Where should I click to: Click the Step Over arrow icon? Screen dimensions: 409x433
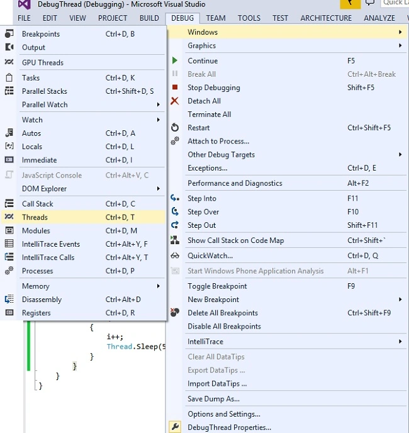point(175,211)
